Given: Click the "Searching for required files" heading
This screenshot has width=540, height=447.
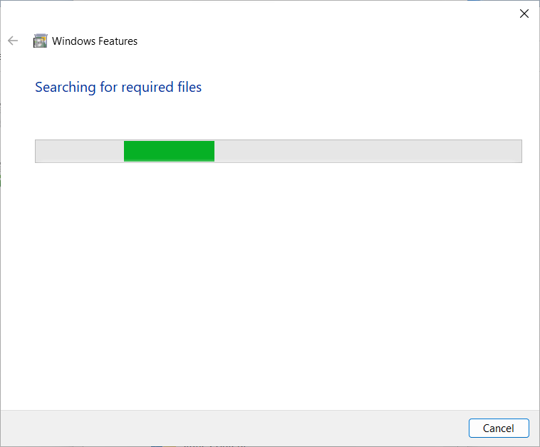Looking at the screenshot, I should click(x=118, y=88).
